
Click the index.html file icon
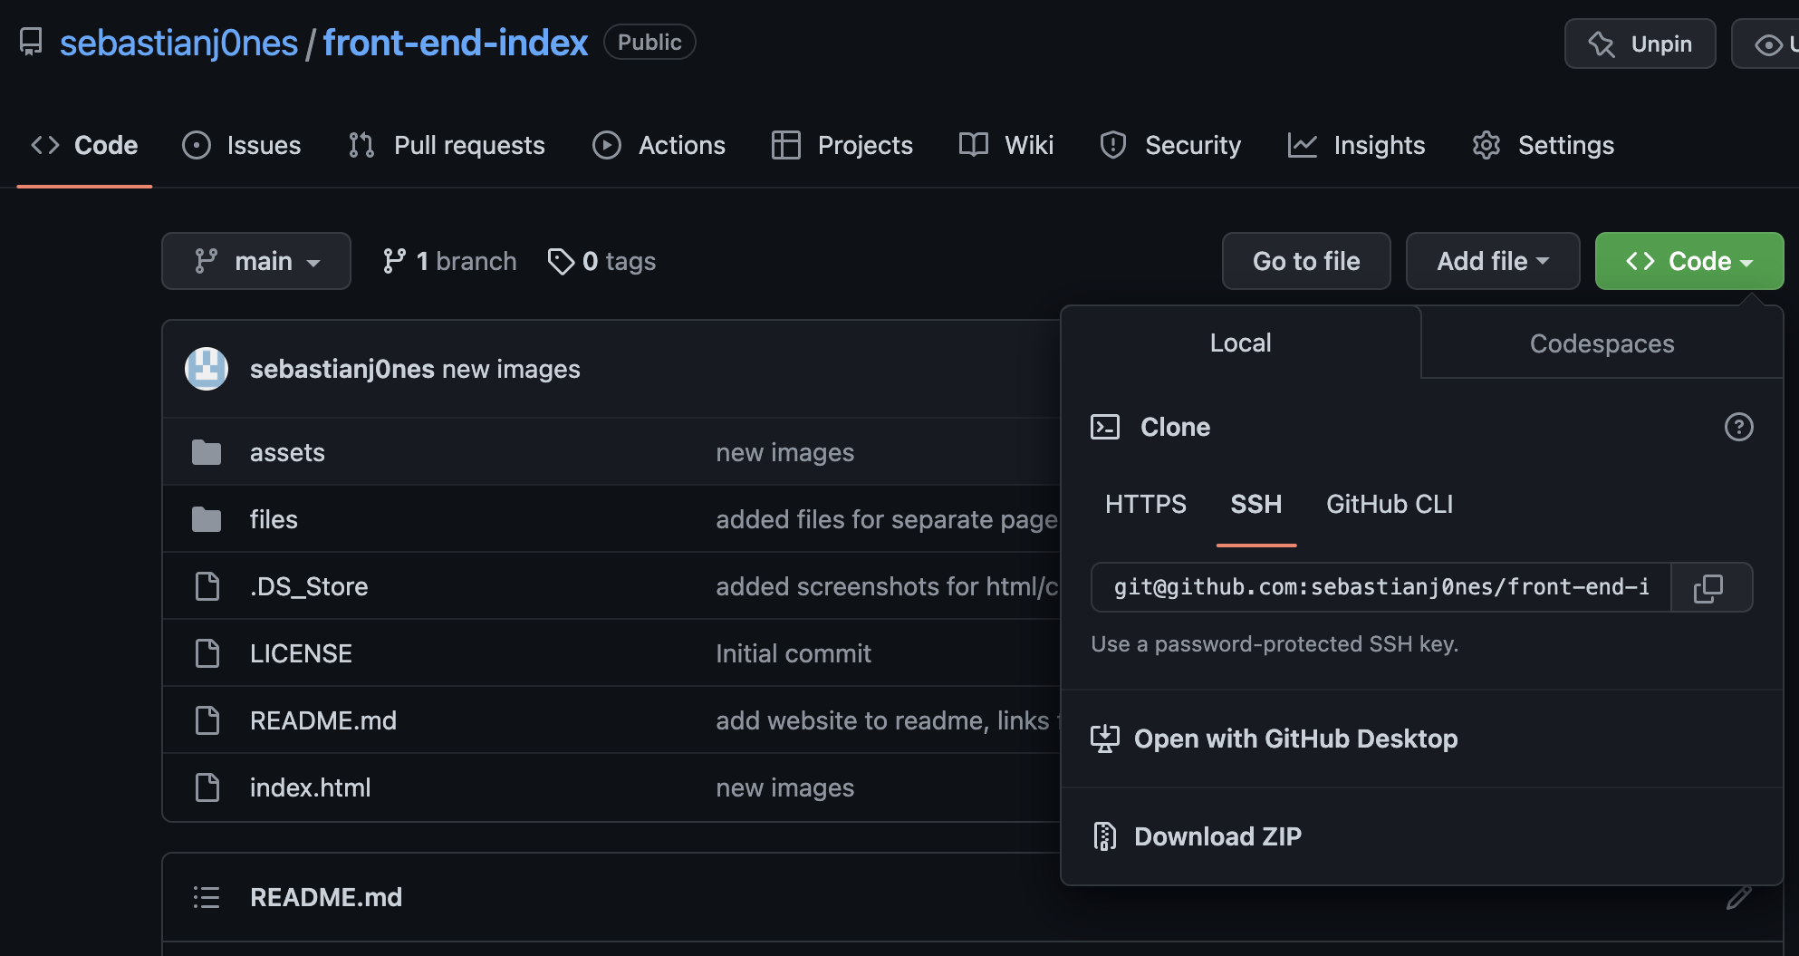tap(207, 787)
